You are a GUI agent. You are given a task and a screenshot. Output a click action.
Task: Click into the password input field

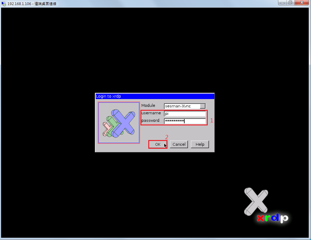click(x=185, y=121)
